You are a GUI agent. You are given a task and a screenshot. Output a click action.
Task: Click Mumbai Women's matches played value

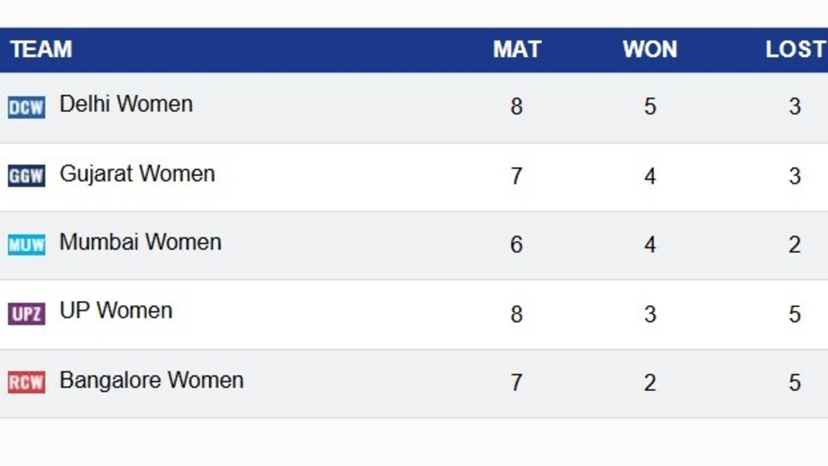click(517, 245)
